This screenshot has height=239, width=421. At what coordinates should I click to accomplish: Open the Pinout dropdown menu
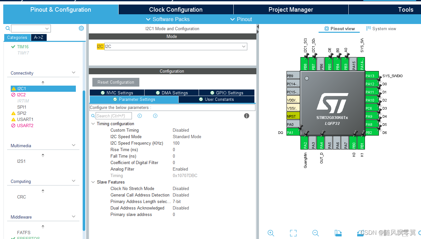click(241, 19)
